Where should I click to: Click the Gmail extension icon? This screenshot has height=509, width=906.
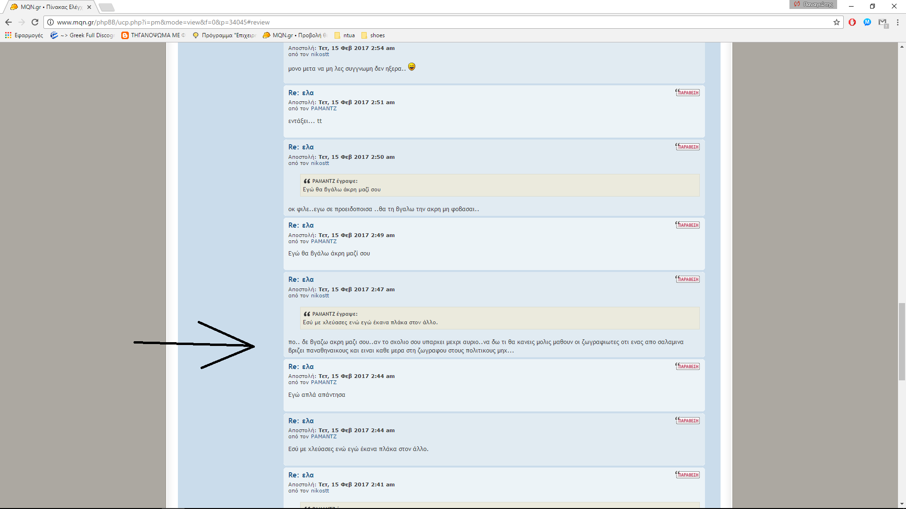tap(883, 22)
